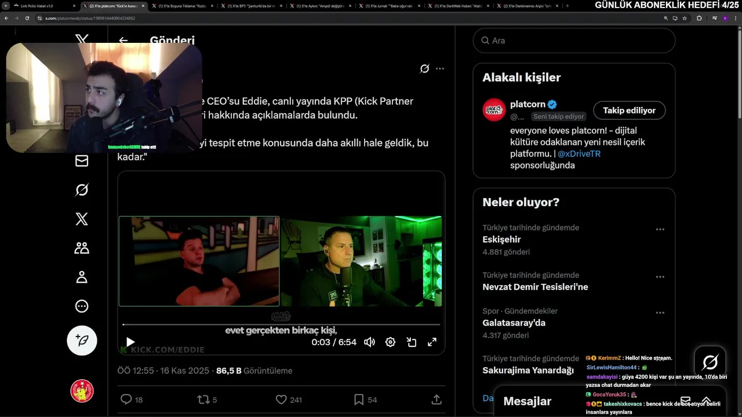Open video settings gear

pyautogui.click(x=390, y=342)
